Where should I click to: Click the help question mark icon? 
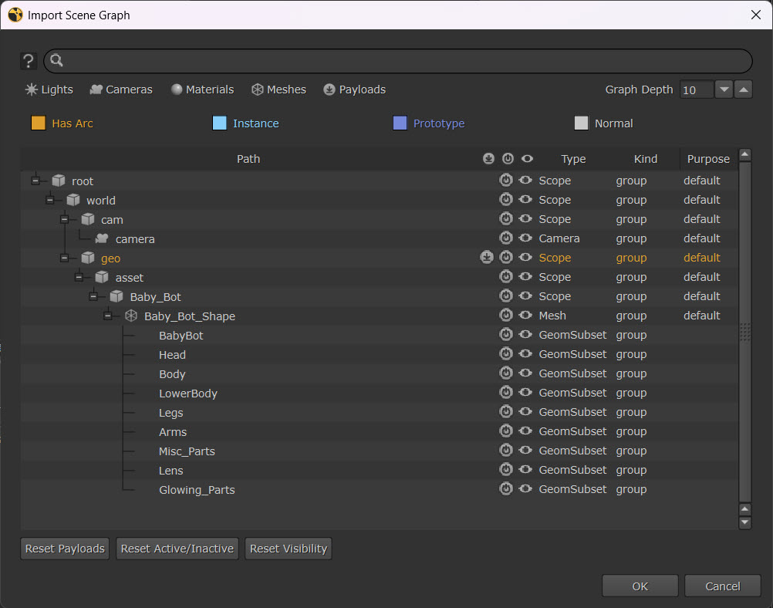(x=29, y=61)
